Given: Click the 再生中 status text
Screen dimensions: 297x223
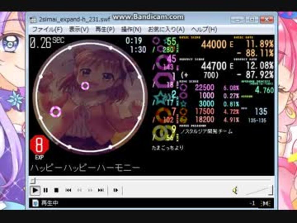Looking at the screenshot, I should coord(49,203).
